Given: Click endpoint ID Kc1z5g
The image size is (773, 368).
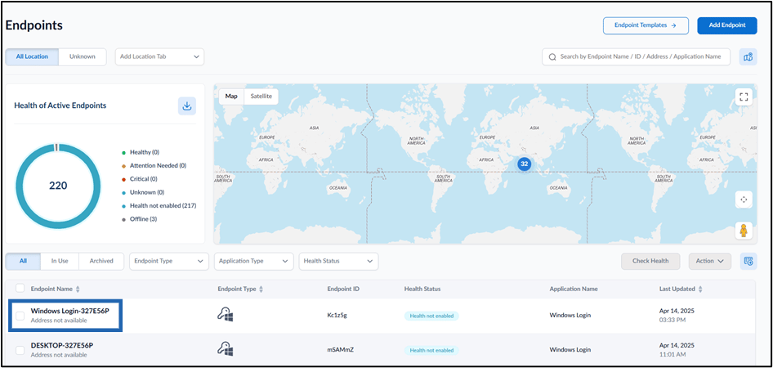Looking at the screenshot, I should coord(337,316).
